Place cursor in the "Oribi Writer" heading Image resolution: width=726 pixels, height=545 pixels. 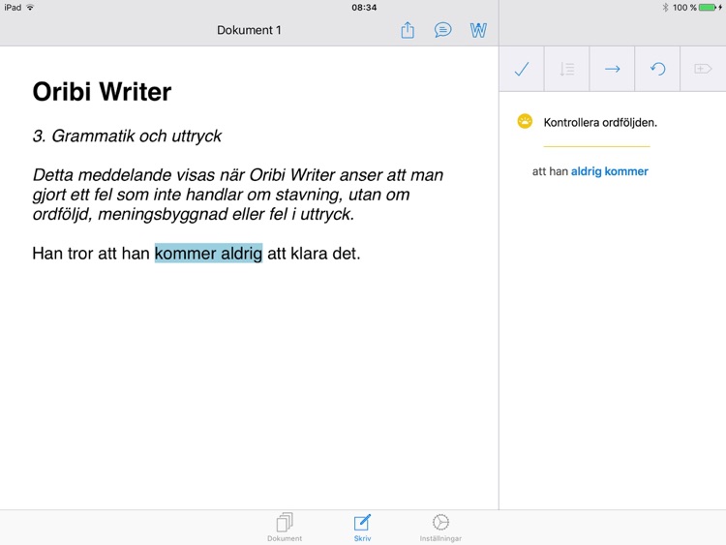102,92
